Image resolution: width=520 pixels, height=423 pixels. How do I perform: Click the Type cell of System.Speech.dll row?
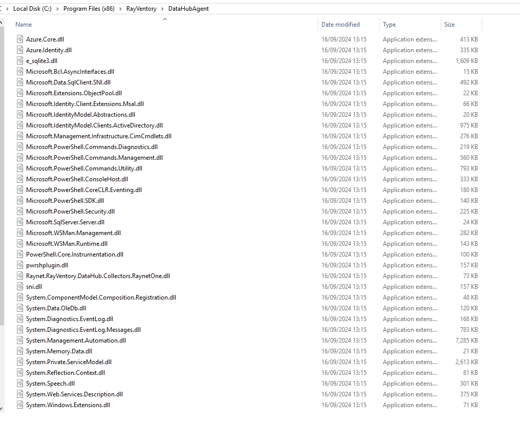(x=410, y=384)
